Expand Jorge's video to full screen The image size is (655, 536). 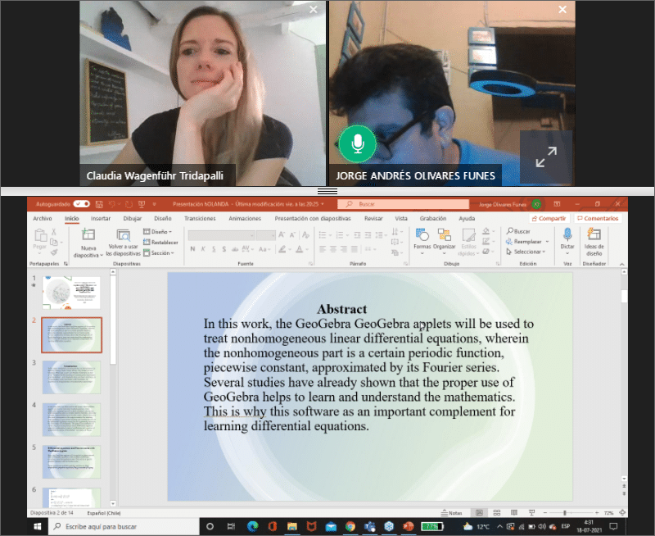click(545, 157)
